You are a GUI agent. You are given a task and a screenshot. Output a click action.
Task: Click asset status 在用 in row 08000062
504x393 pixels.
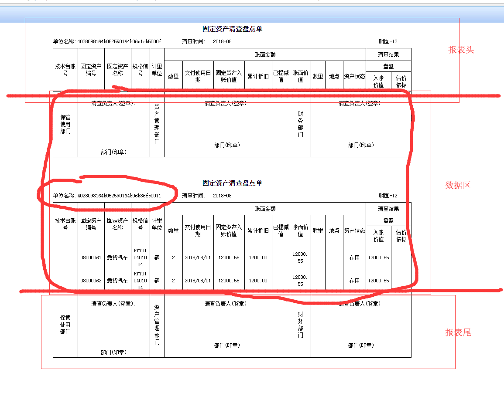(354, 281)
